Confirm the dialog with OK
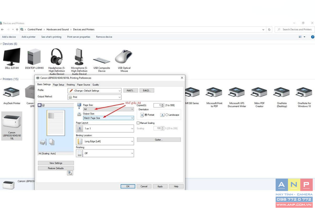The width and height of the screenshot is (315, 210). [x=128, y=186]
